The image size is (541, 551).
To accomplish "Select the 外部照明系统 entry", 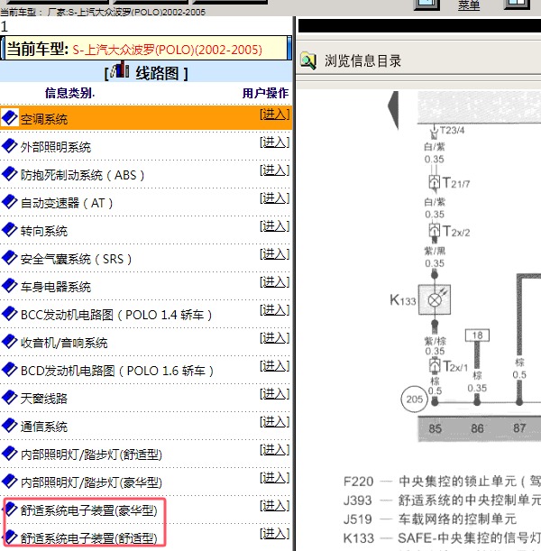I will pyautogui.click(x=56, y=147).
